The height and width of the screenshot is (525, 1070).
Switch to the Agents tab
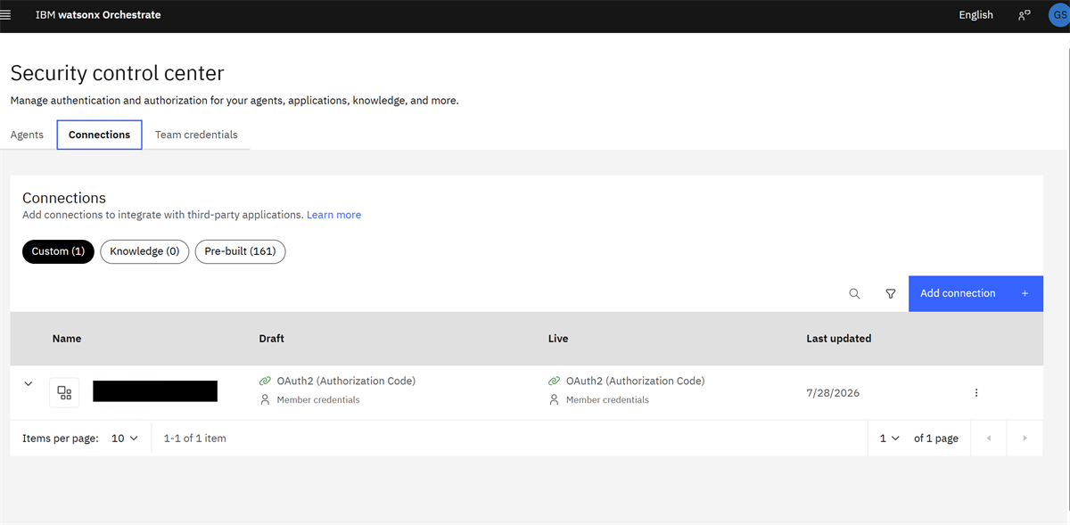27,135
